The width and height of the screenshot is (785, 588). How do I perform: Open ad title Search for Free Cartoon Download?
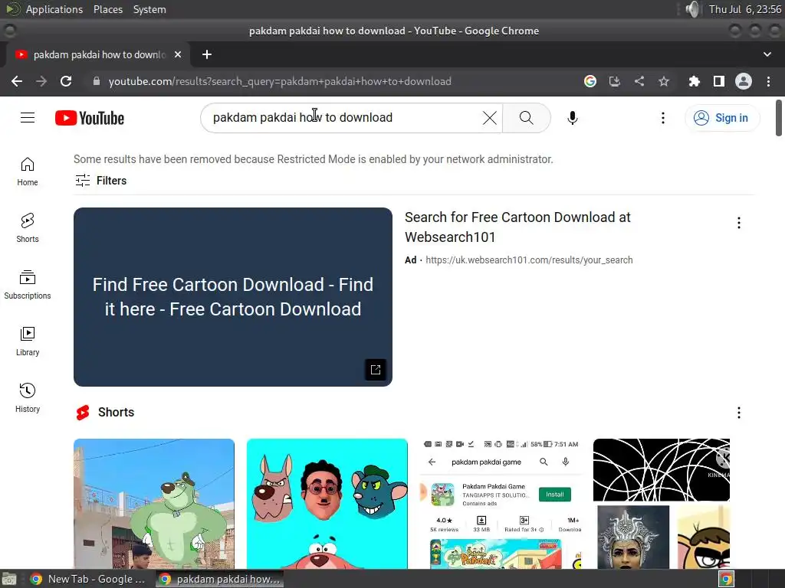coord(517,227)
